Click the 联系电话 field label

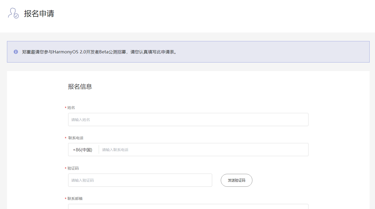click(x=76, y=138)
